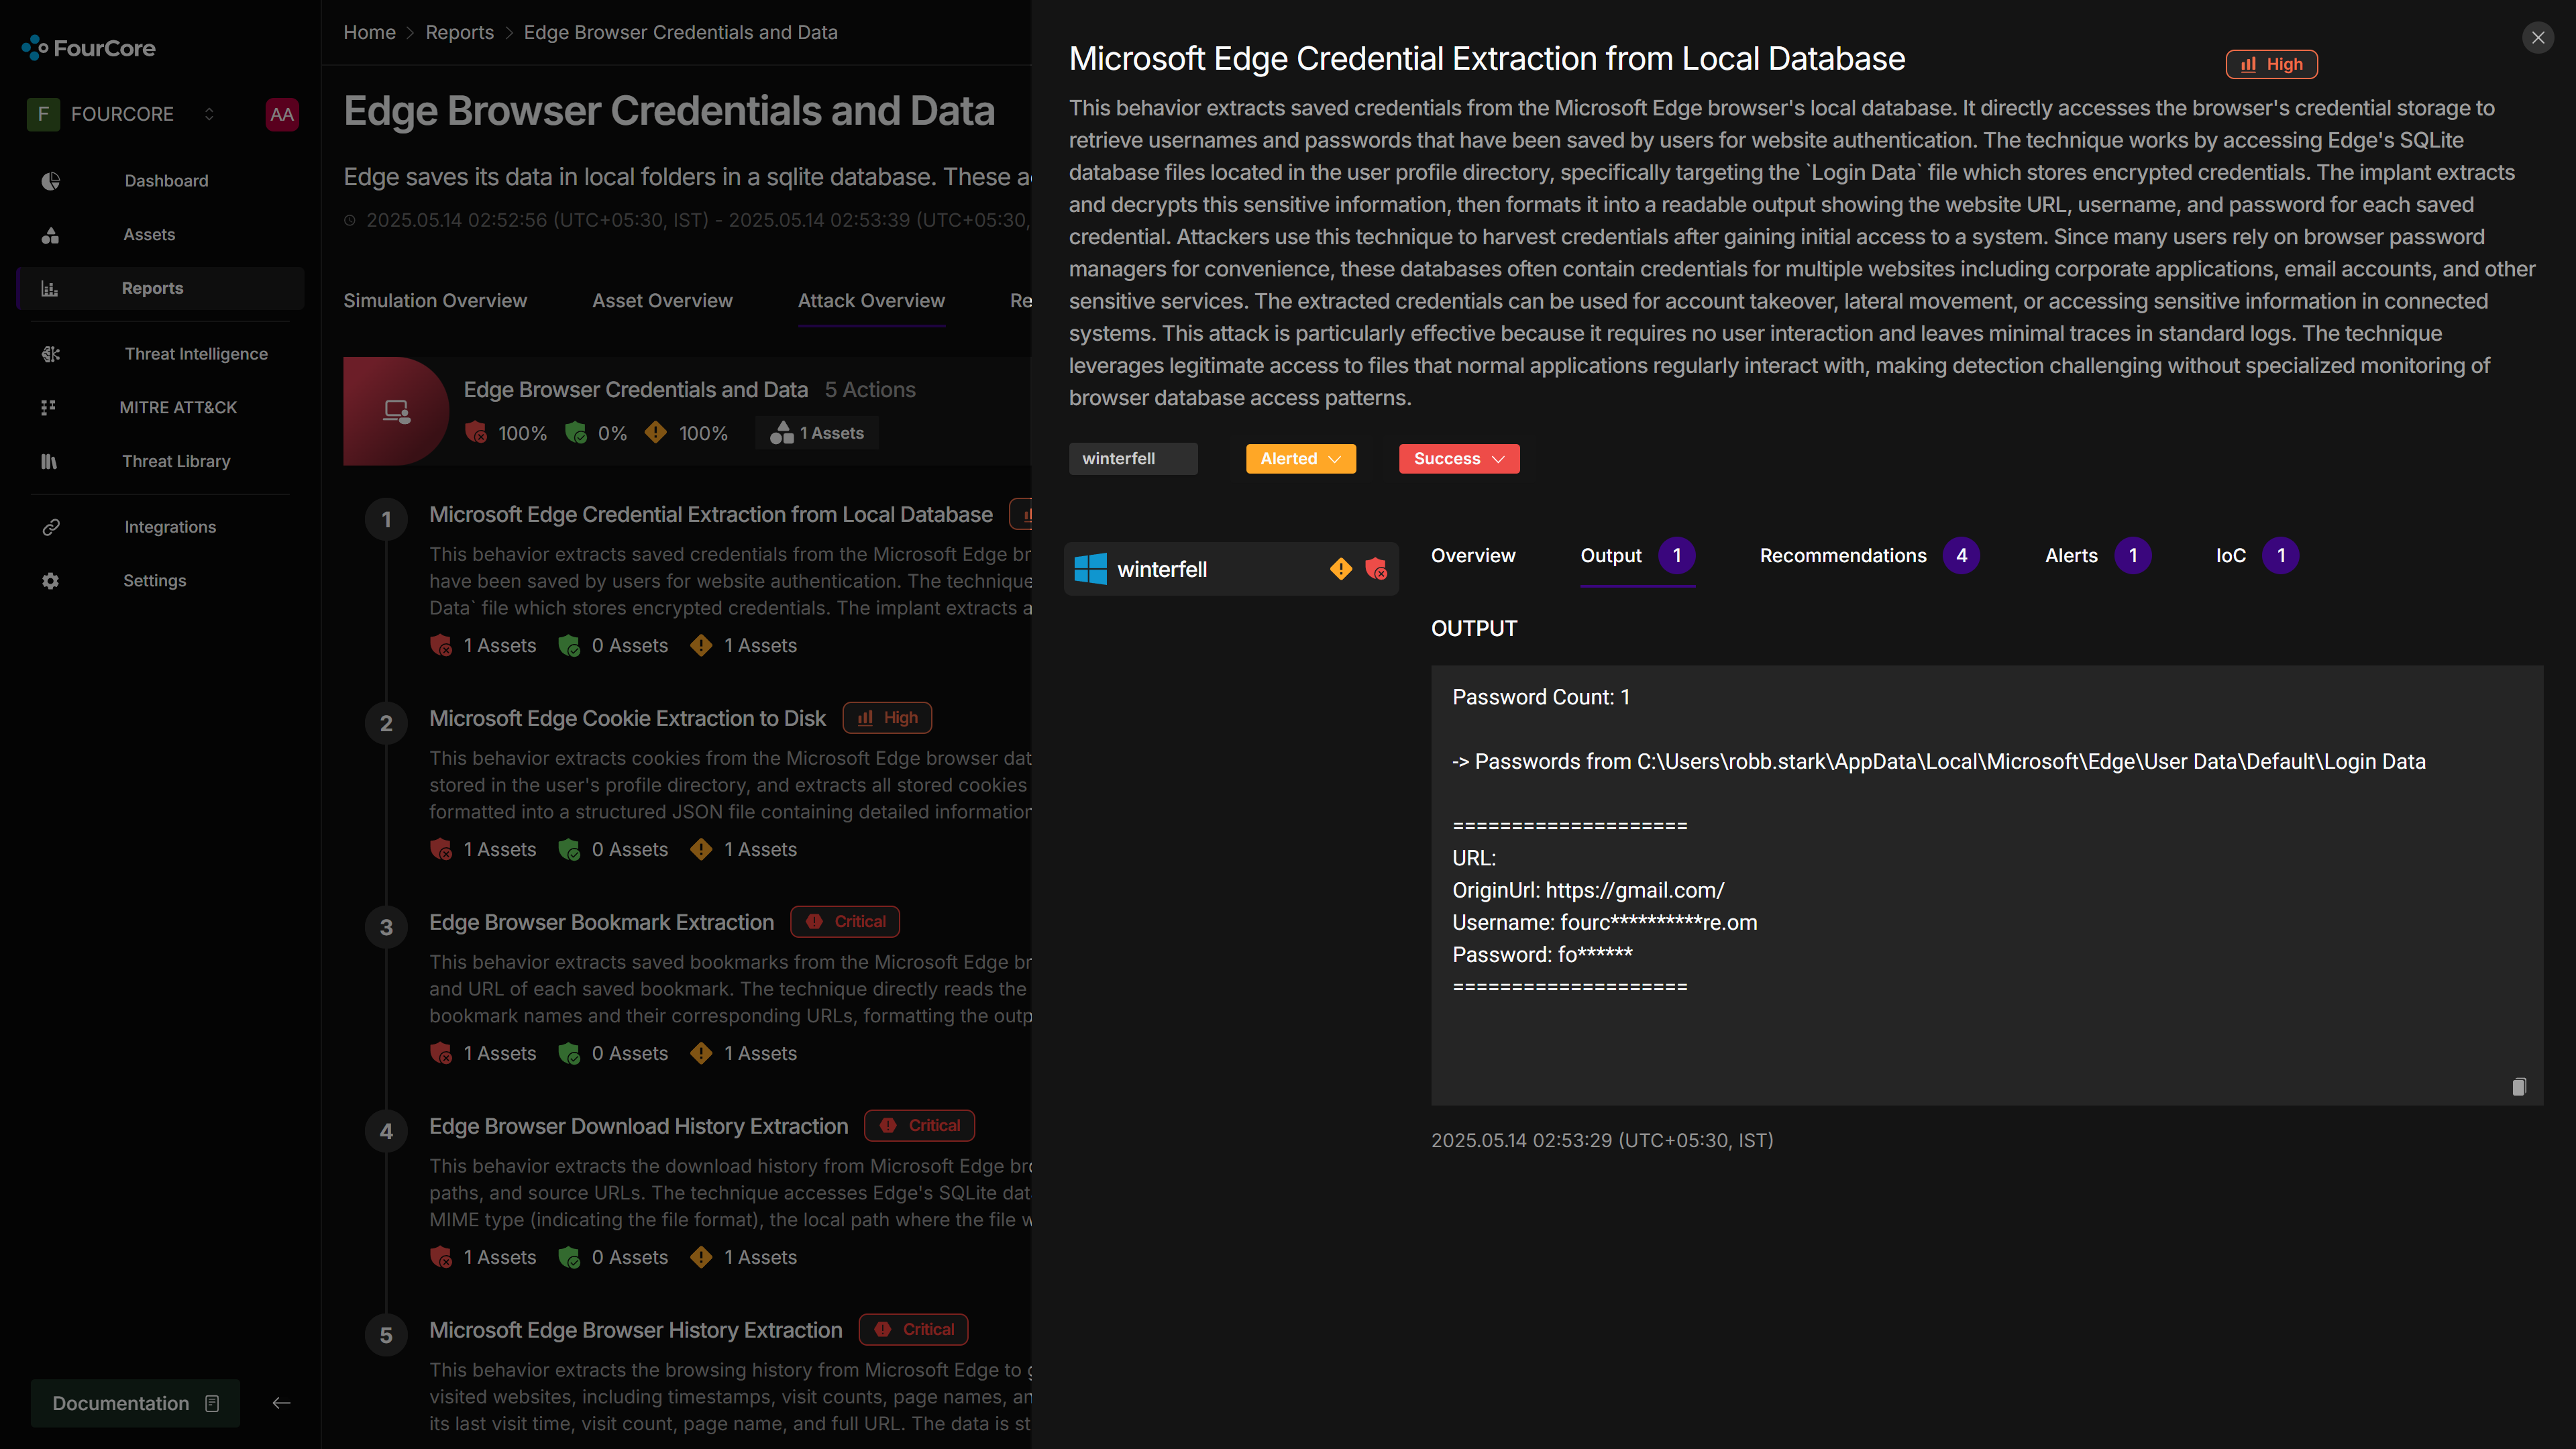Open Threat Library in the sidebar

click(160, 462)
